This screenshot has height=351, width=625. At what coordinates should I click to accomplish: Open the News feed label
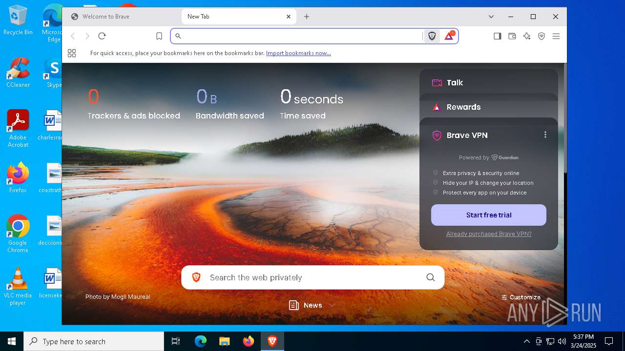point(312,305)
